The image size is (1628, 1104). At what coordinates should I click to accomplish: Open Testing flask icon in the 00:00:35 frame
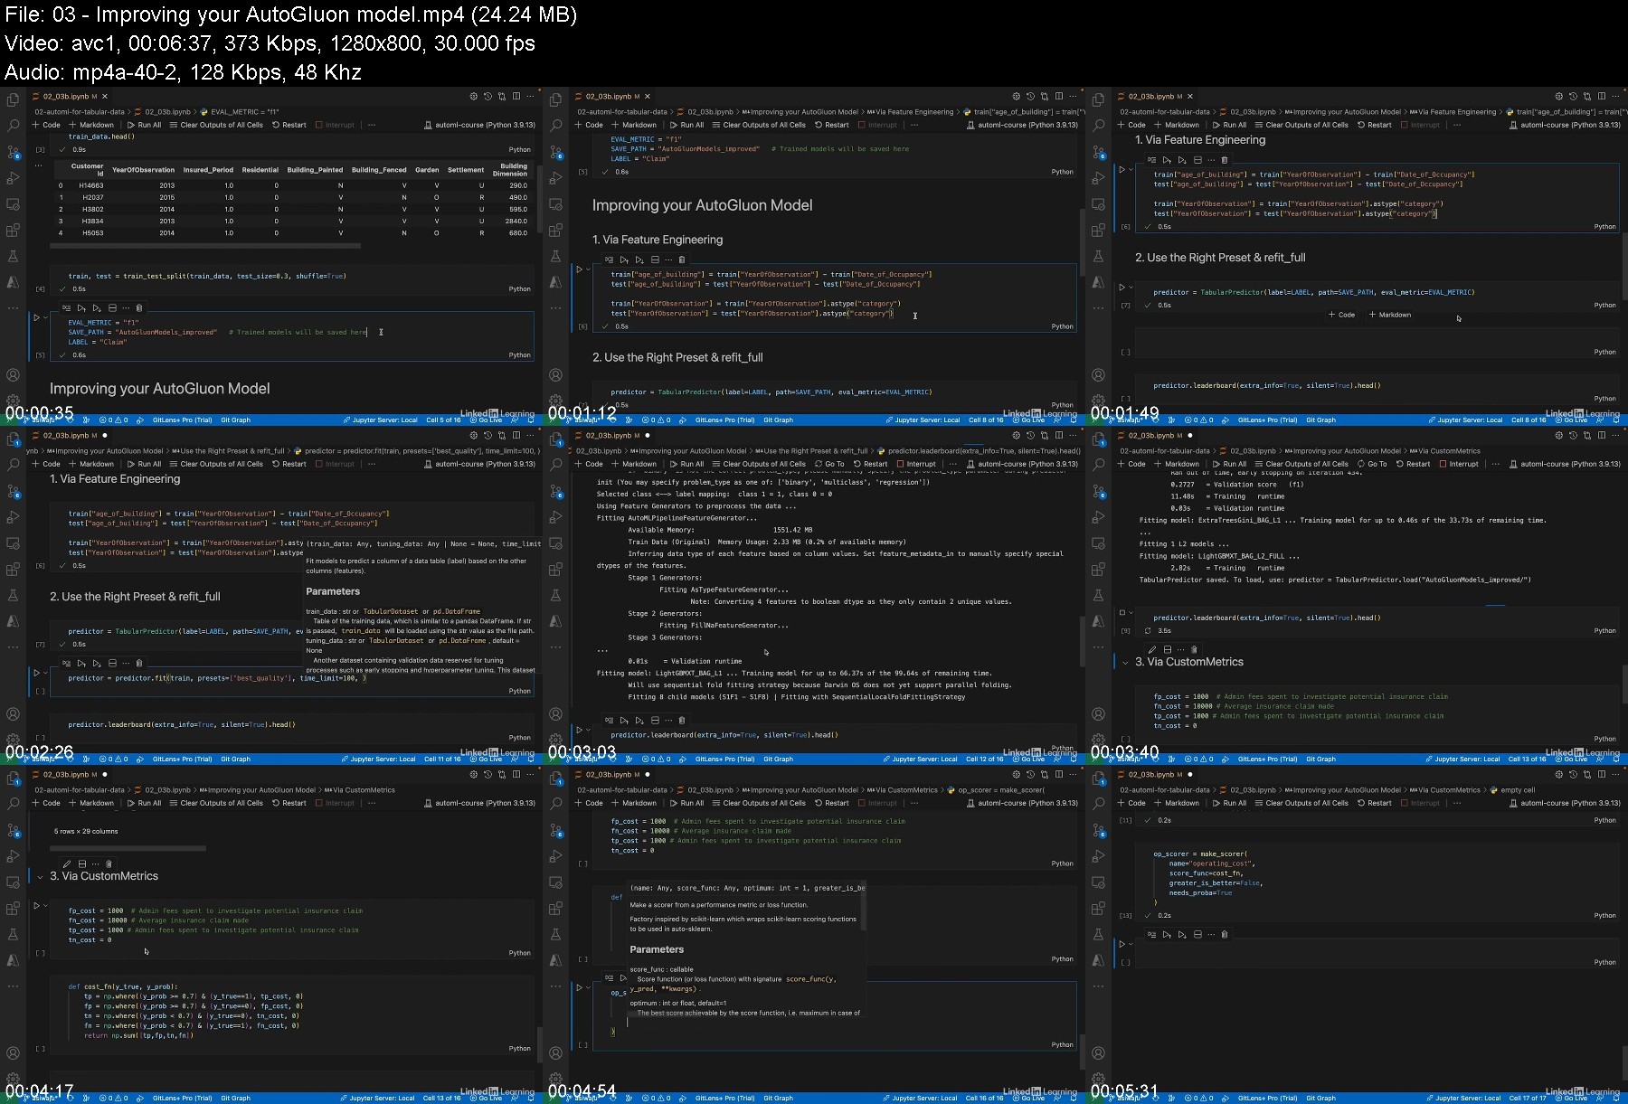[x=13, y=256]
